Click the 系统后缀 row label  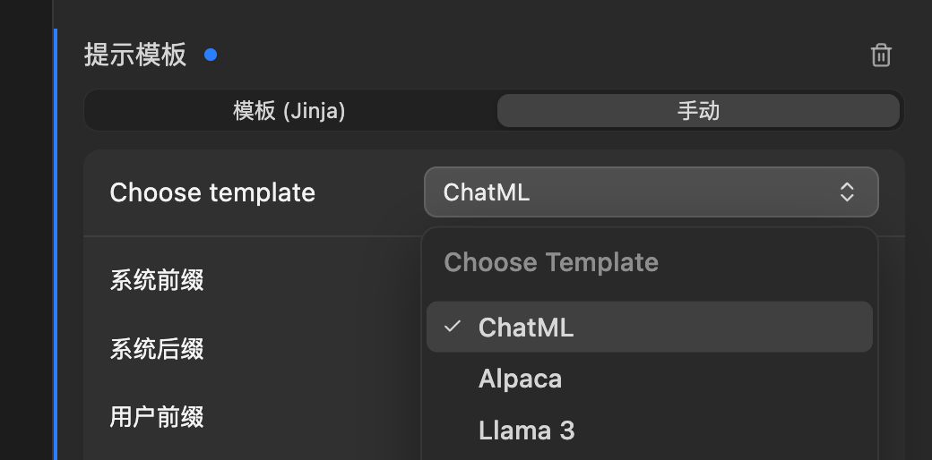(157, 348)
